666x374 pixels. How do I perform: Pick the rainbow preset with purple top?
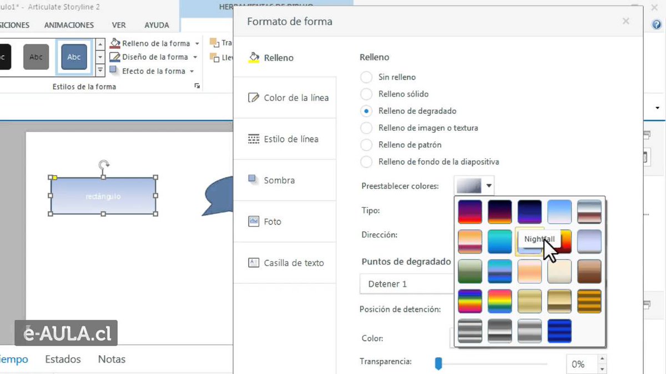coord(470,301)
